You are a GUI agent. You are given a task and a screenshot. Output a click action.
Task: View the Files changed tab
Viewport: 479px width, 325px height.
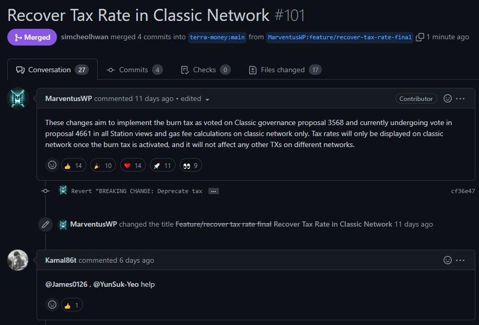(x=285, y=70)
